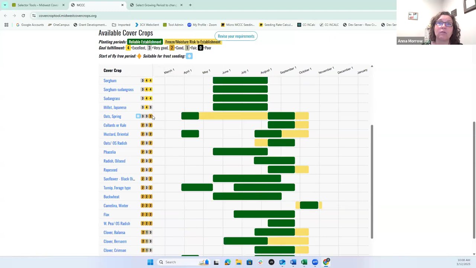
Task: Open Grant Development bookmark
Action: pos(90,25)
